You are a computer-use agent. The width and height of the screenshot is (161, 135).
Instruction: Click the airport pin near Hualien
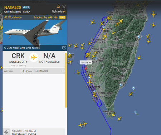point(139,37)
